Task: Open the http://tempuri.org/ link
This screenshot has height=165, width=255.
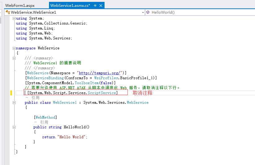Action: tap(99, 73)
